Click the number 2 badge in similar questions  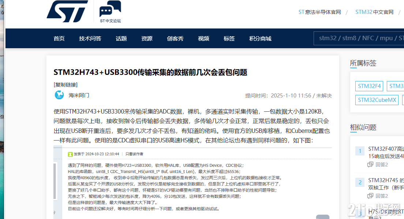[x=360, y=182]
